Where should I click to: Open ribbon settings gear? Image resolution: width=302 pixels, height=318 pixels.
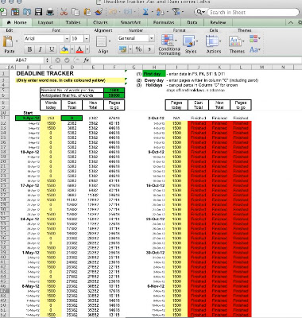(x=300, y=22)
